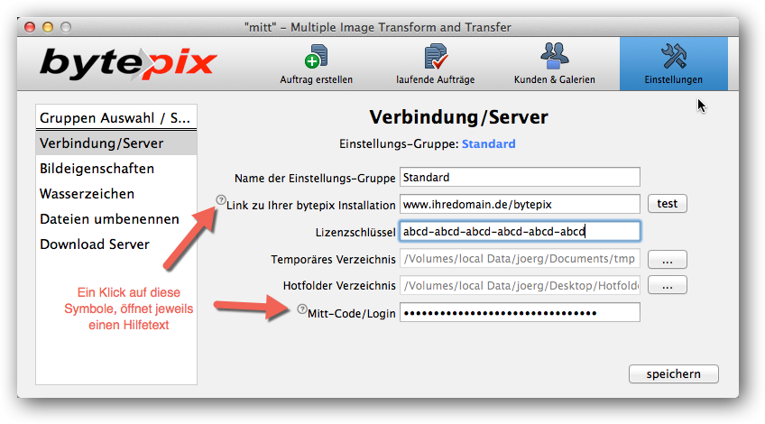765x424 pixels.
Task: Open Wasserzeichen settings section
Action: pos(116,194)
